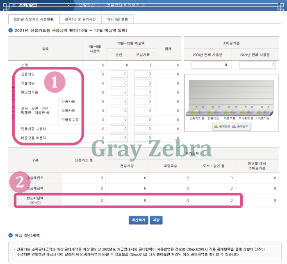Viewport: 287px width, 264px height.
Task: Click the 부양가족 input for top-level 직불카드 row
Action: pos(143,83)
